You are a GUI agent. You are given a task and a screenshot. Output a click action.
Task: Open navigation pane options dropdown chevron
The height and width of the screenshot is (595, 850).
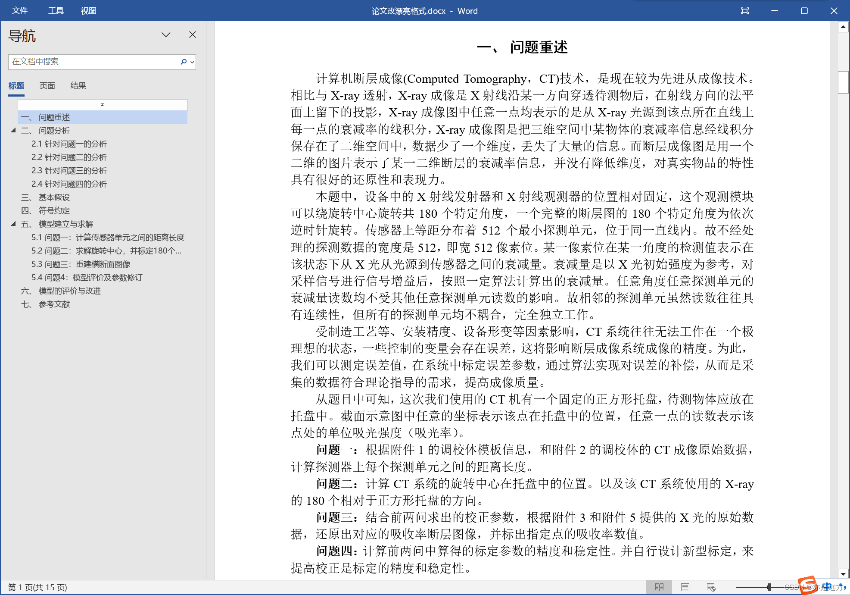[166, 34]
